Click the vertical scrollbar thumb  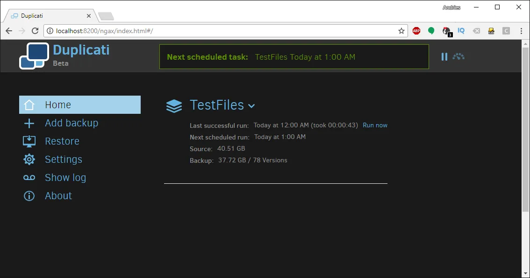[525, 130]
